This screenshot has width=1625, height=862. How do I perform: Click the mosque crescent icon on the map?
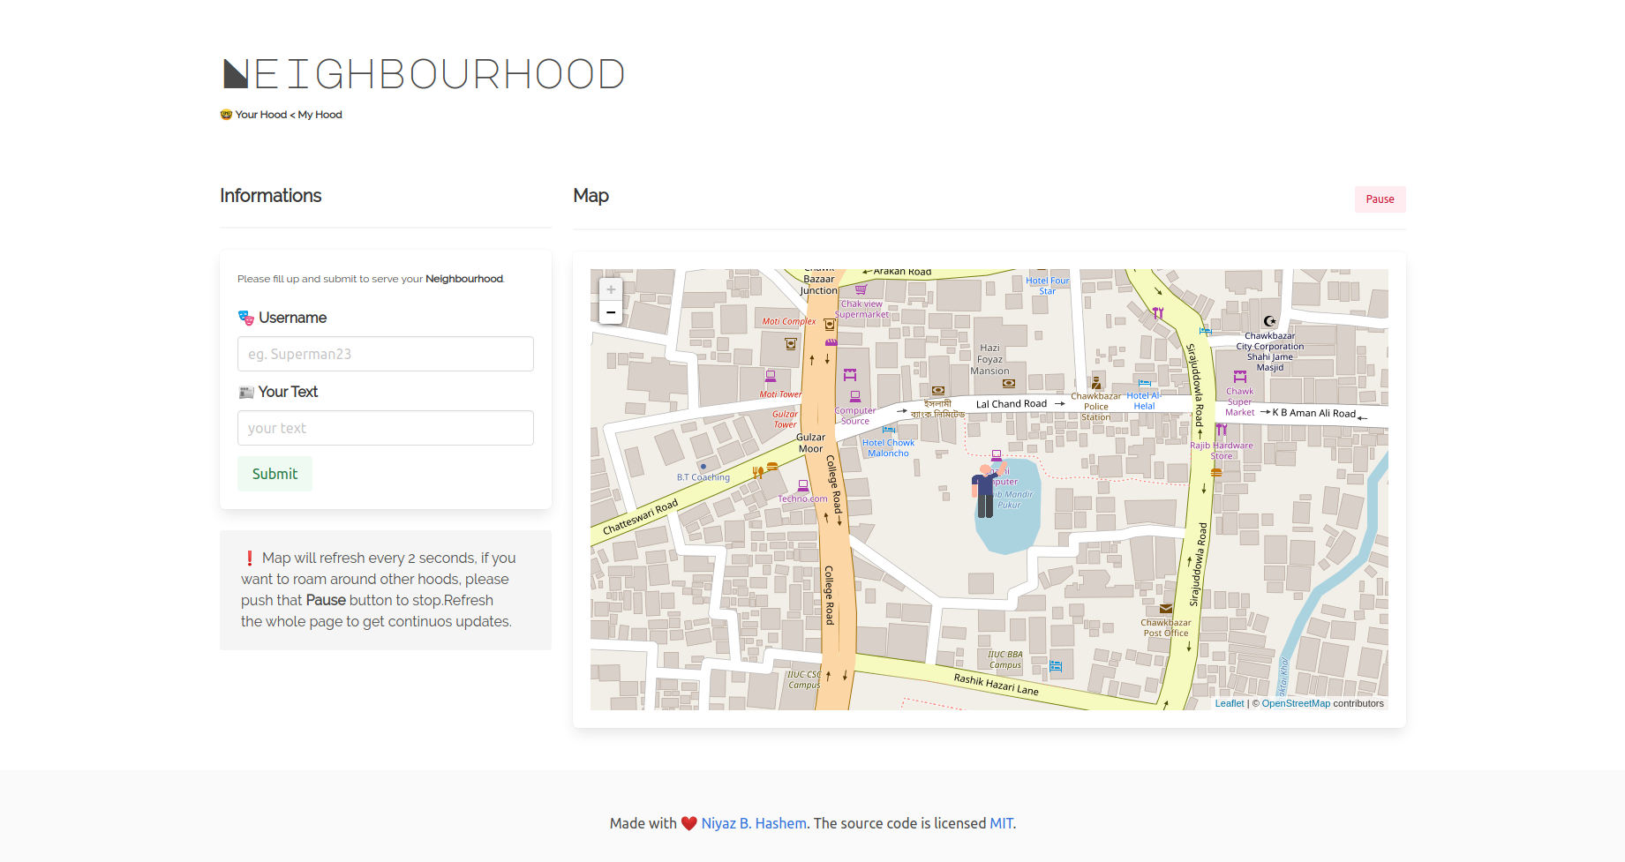(1269, 322)
